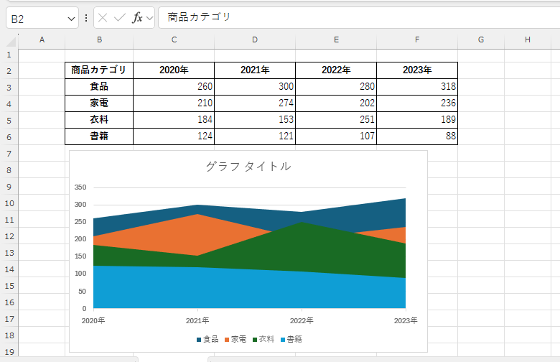The height and width of the screenshot is (362, 560).
Task: Select column B header
Action: click(x=99, y=40)
